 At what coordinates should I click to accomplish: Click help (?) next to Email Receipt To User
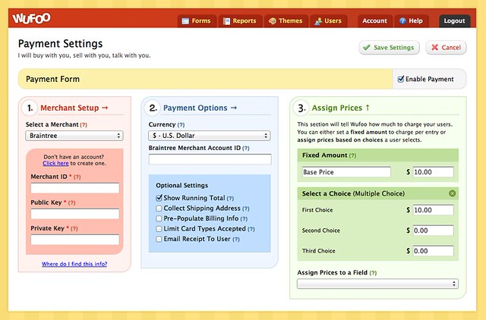pos(236,240)
